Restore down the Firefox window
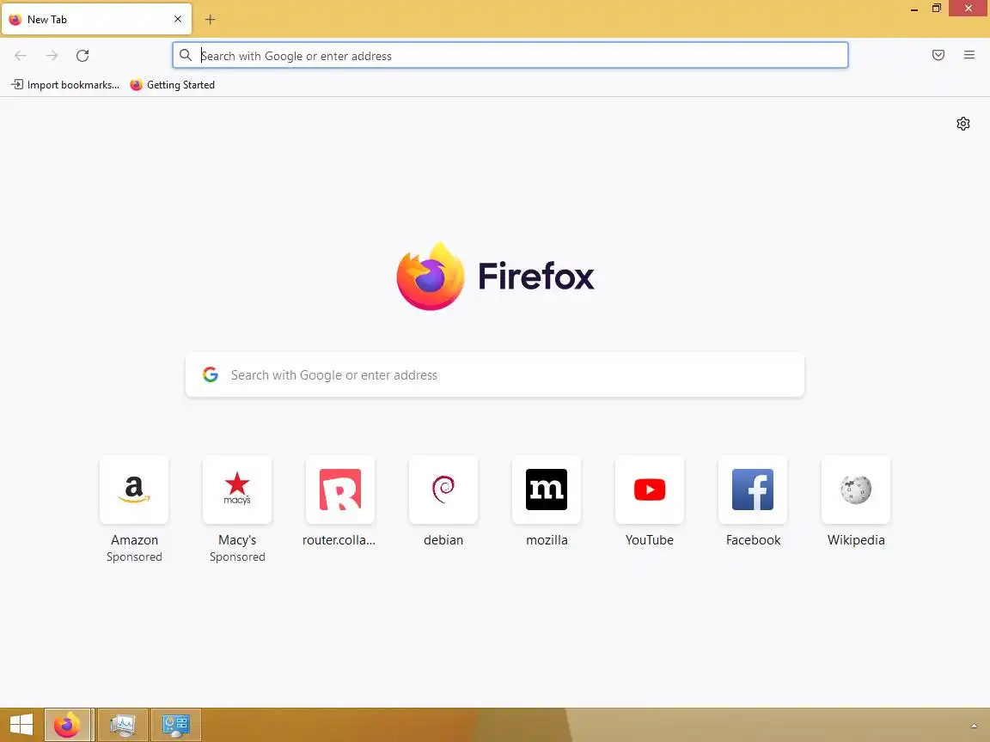 click(x=937, y=9)
